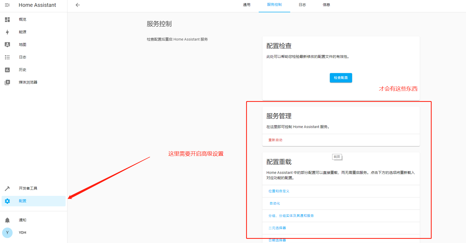Viewport: 466px width, 243px height.
Task: Select 概览 in the sidebar
Action: coord(23,19)
